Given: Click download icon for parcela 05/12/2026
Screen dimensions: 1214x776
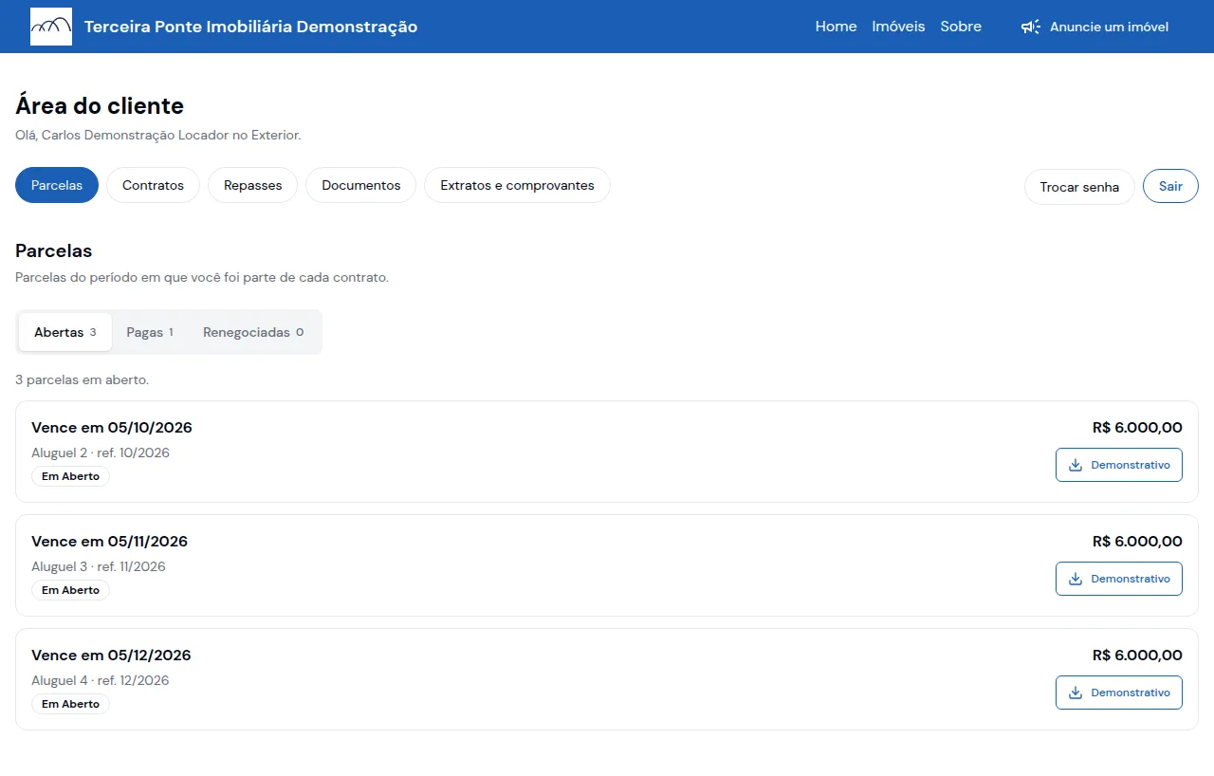Looking at the screenshot, I should (1076, 693).
